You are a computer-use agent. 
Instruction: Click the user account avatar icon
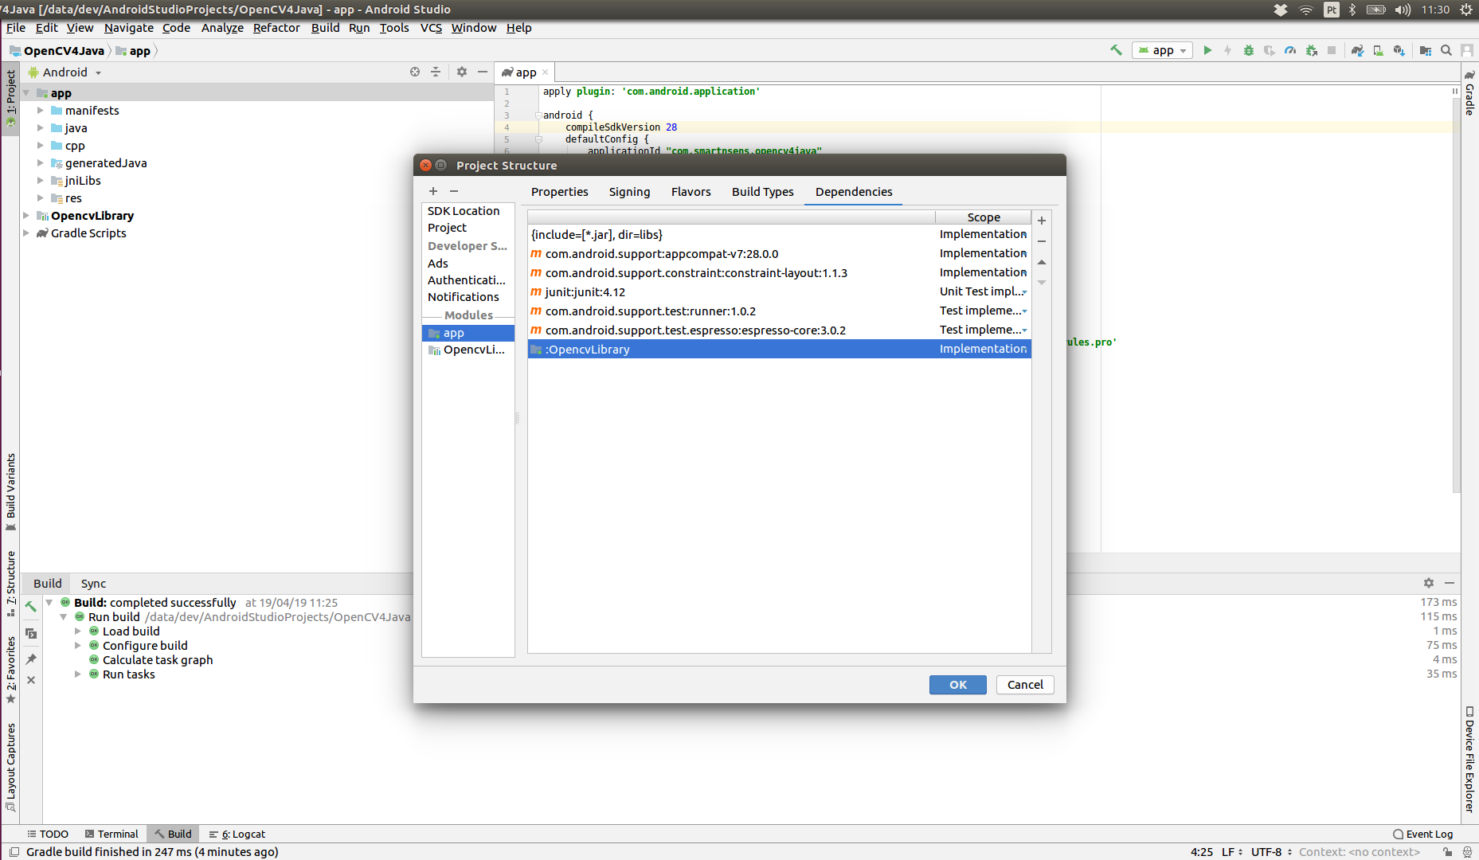tap(1467, 50)
